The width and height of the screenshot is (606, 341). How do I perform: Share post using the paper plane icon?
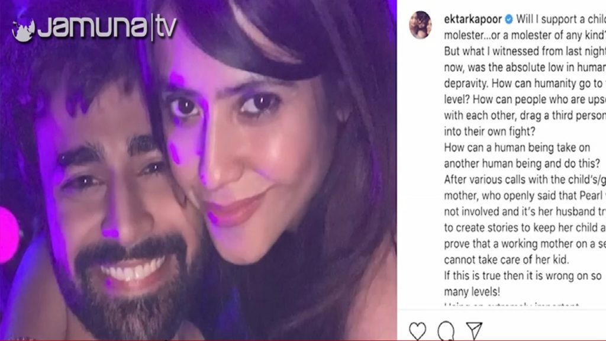[x=474, y=330]
